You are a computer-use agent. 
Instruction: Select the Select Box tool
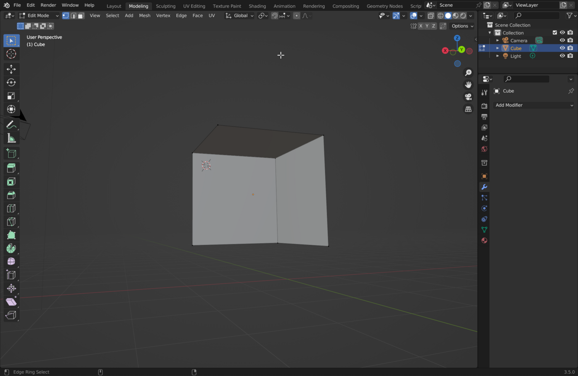tap(11, 40)
